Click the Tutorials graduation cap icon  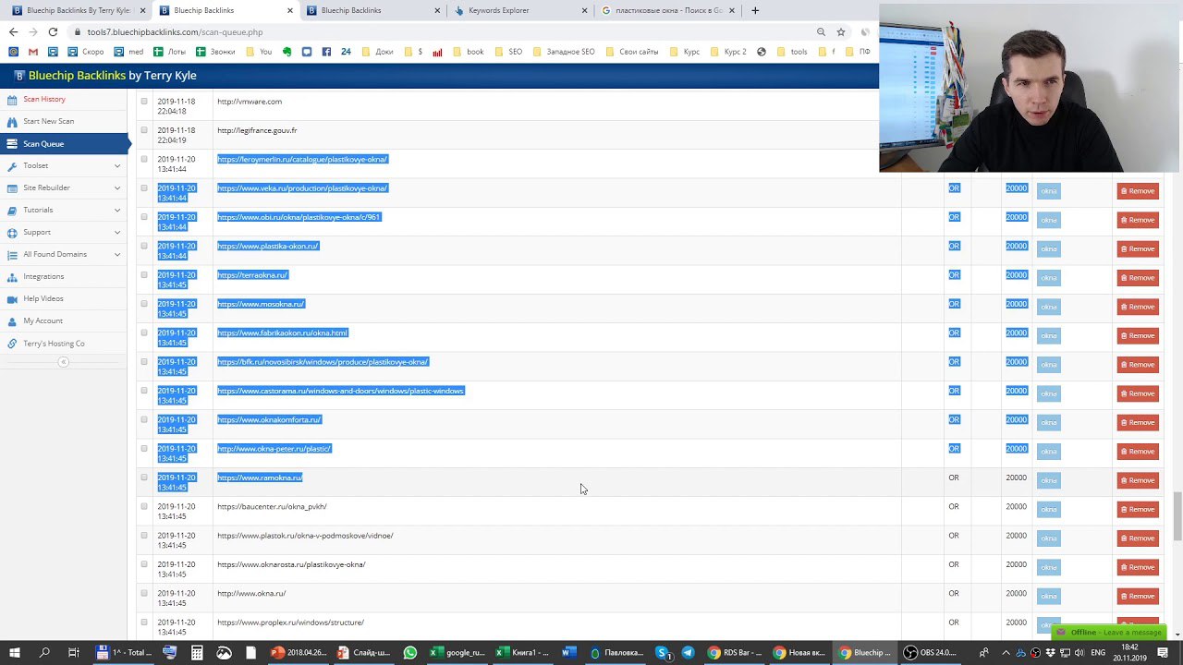point(12,211)
